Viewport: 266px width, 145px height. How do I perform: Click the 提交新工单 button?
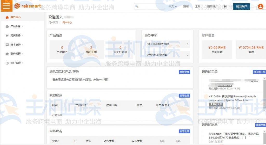click(260, 72)
